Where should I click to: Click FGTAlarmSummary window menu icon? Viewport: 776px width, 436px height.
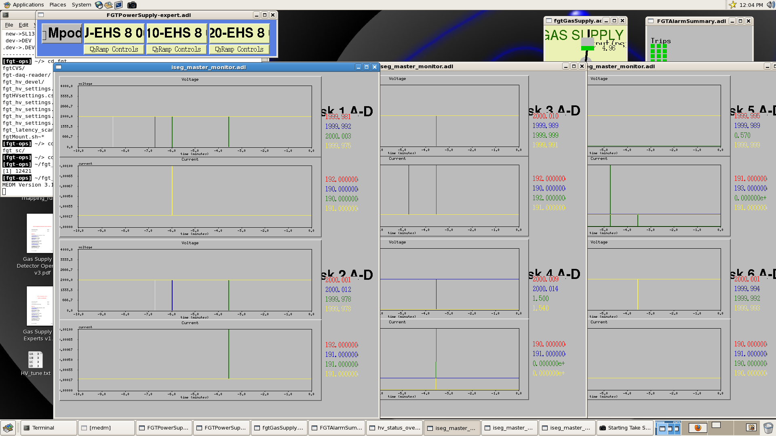coord(651,21)
